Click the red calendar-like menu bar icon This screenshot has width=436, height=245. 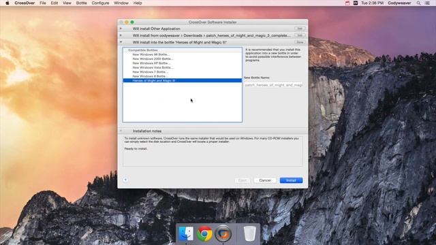(x=347, y=3)
